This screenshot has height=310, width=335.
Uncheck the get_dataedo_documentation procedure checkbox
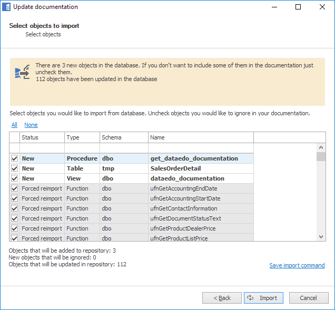click(15, 158)
